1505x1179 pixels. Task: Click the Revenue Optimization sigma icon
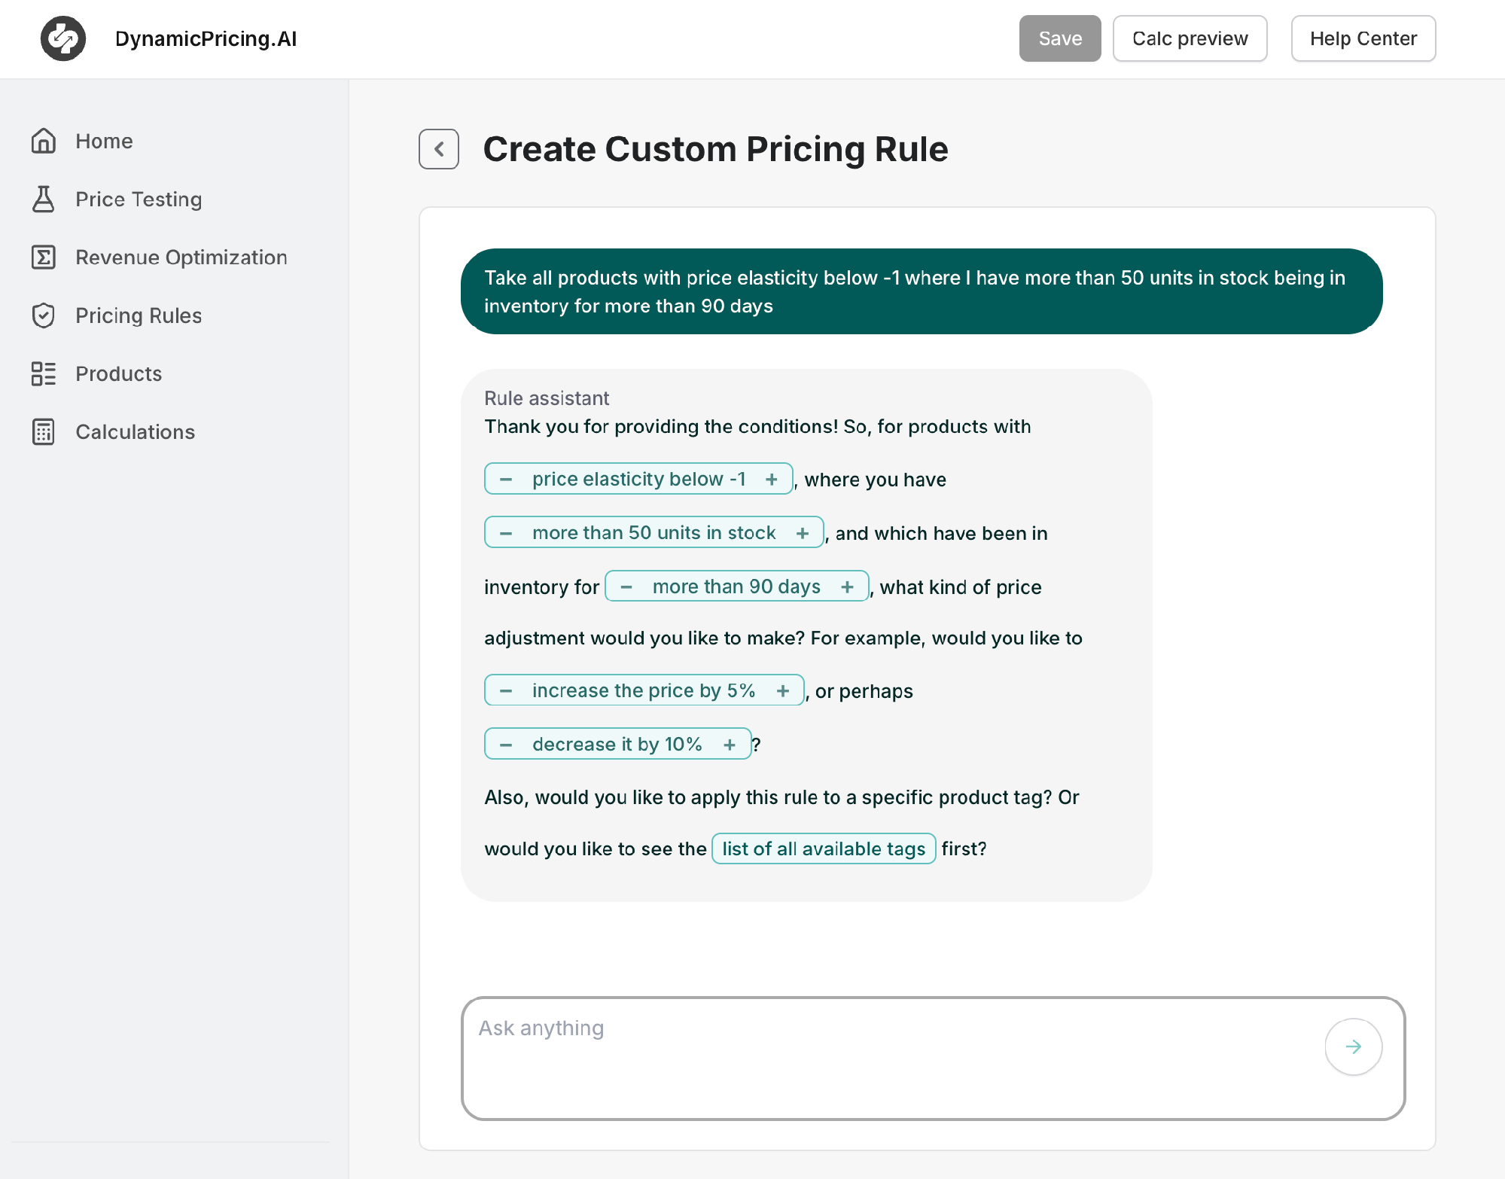(x=44, y=257)
